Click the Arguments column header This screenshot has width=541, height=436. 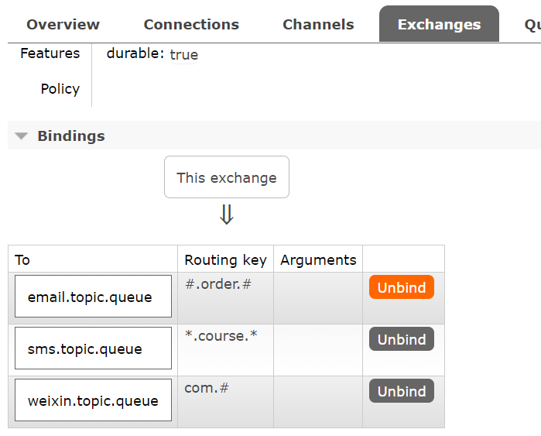(318, 259)
